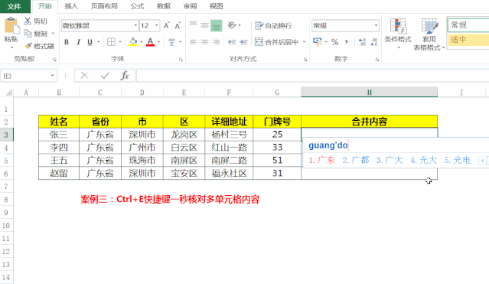Open font color dropdown arrow
Screen dimensions: 489x284
click(159, 42)
